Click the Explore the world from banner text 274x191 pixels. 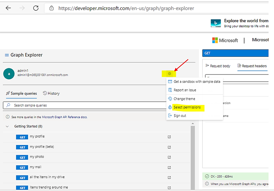246,21
